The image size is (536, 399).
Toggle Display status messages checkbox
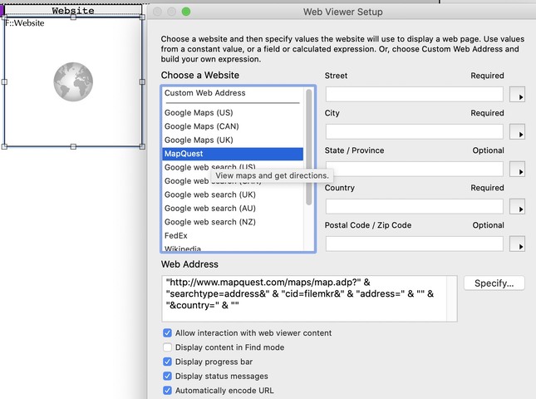(168, 377)
